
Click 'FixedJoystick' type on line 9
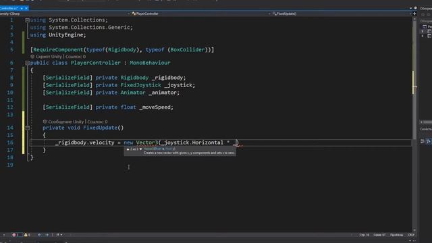click(x=140, y=85)
